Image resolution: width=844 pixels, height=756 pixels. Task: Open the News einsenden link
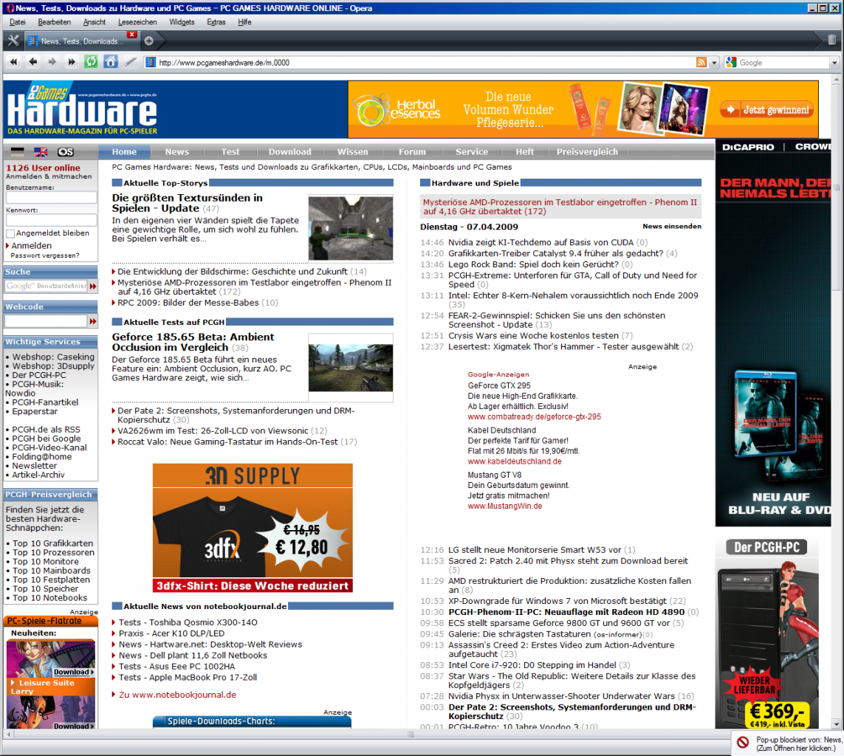(x=672, y=226)
